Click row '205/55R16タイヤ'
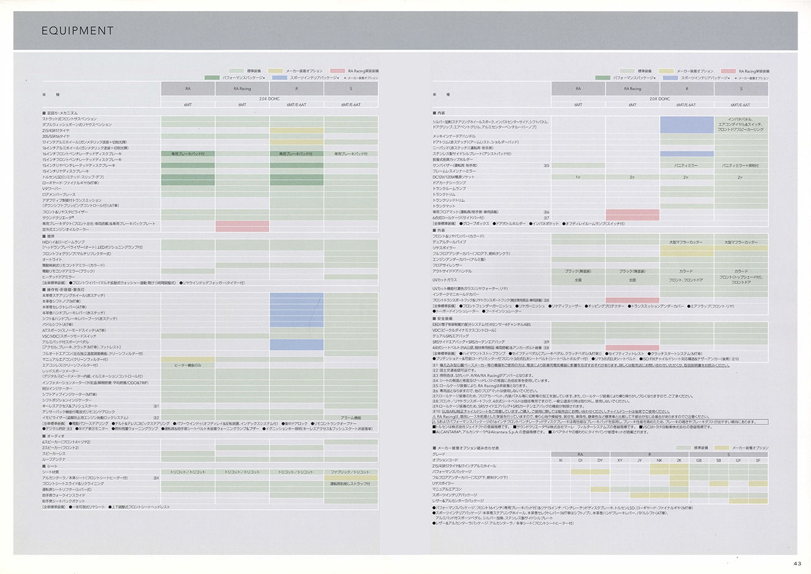 [x=210, y=136]
